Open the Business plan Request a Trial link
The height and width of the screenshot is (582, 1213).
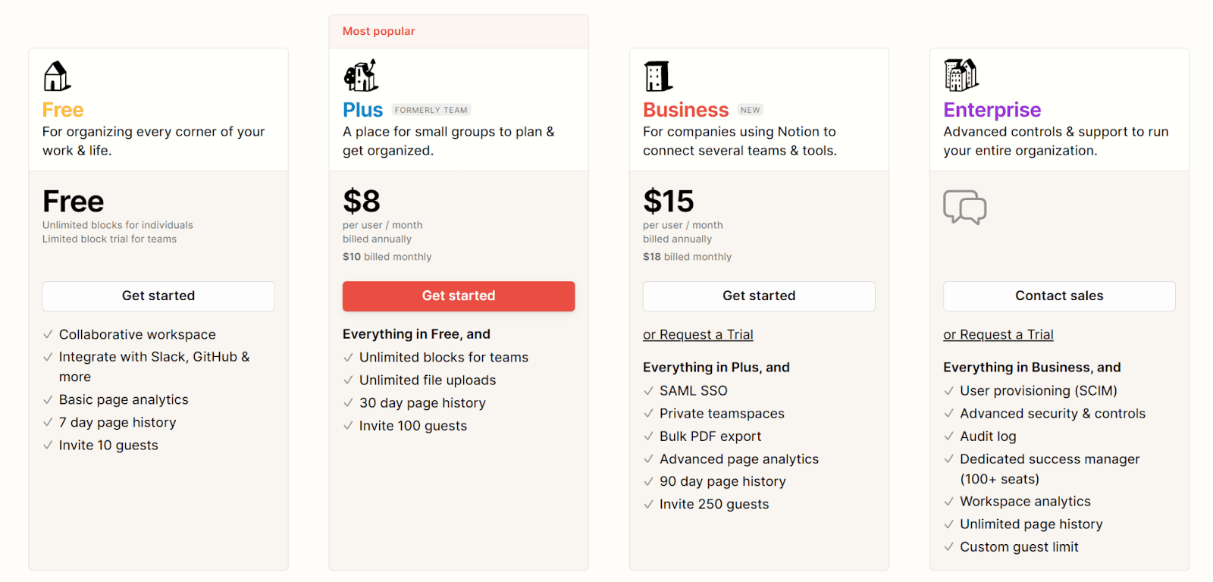697,334
